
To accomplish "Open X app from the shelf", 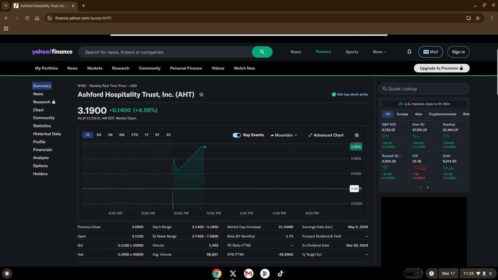I will pyautogui.click(x=233, y=273).
